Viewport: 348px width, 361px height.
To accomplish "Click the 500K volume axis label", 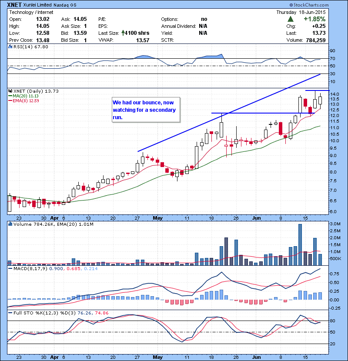I will tap(335, 258).
